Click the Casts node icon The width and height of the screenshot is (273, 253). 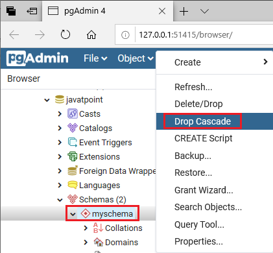point(73,114)
